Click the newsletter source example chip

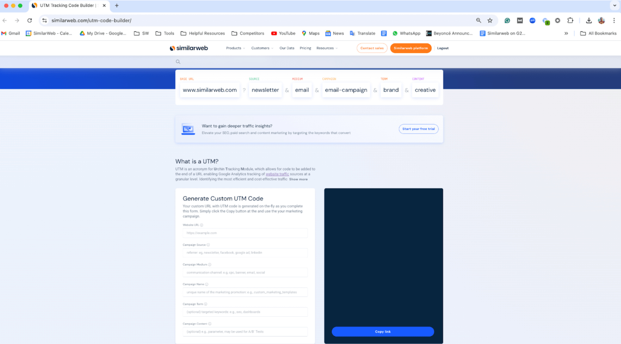[265, 90]
